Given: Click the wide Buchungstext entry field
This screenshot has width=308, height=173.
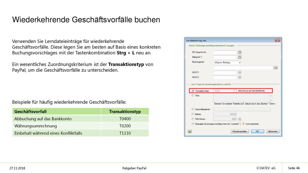Looking at the screenshot, I should tap(243, 68).
